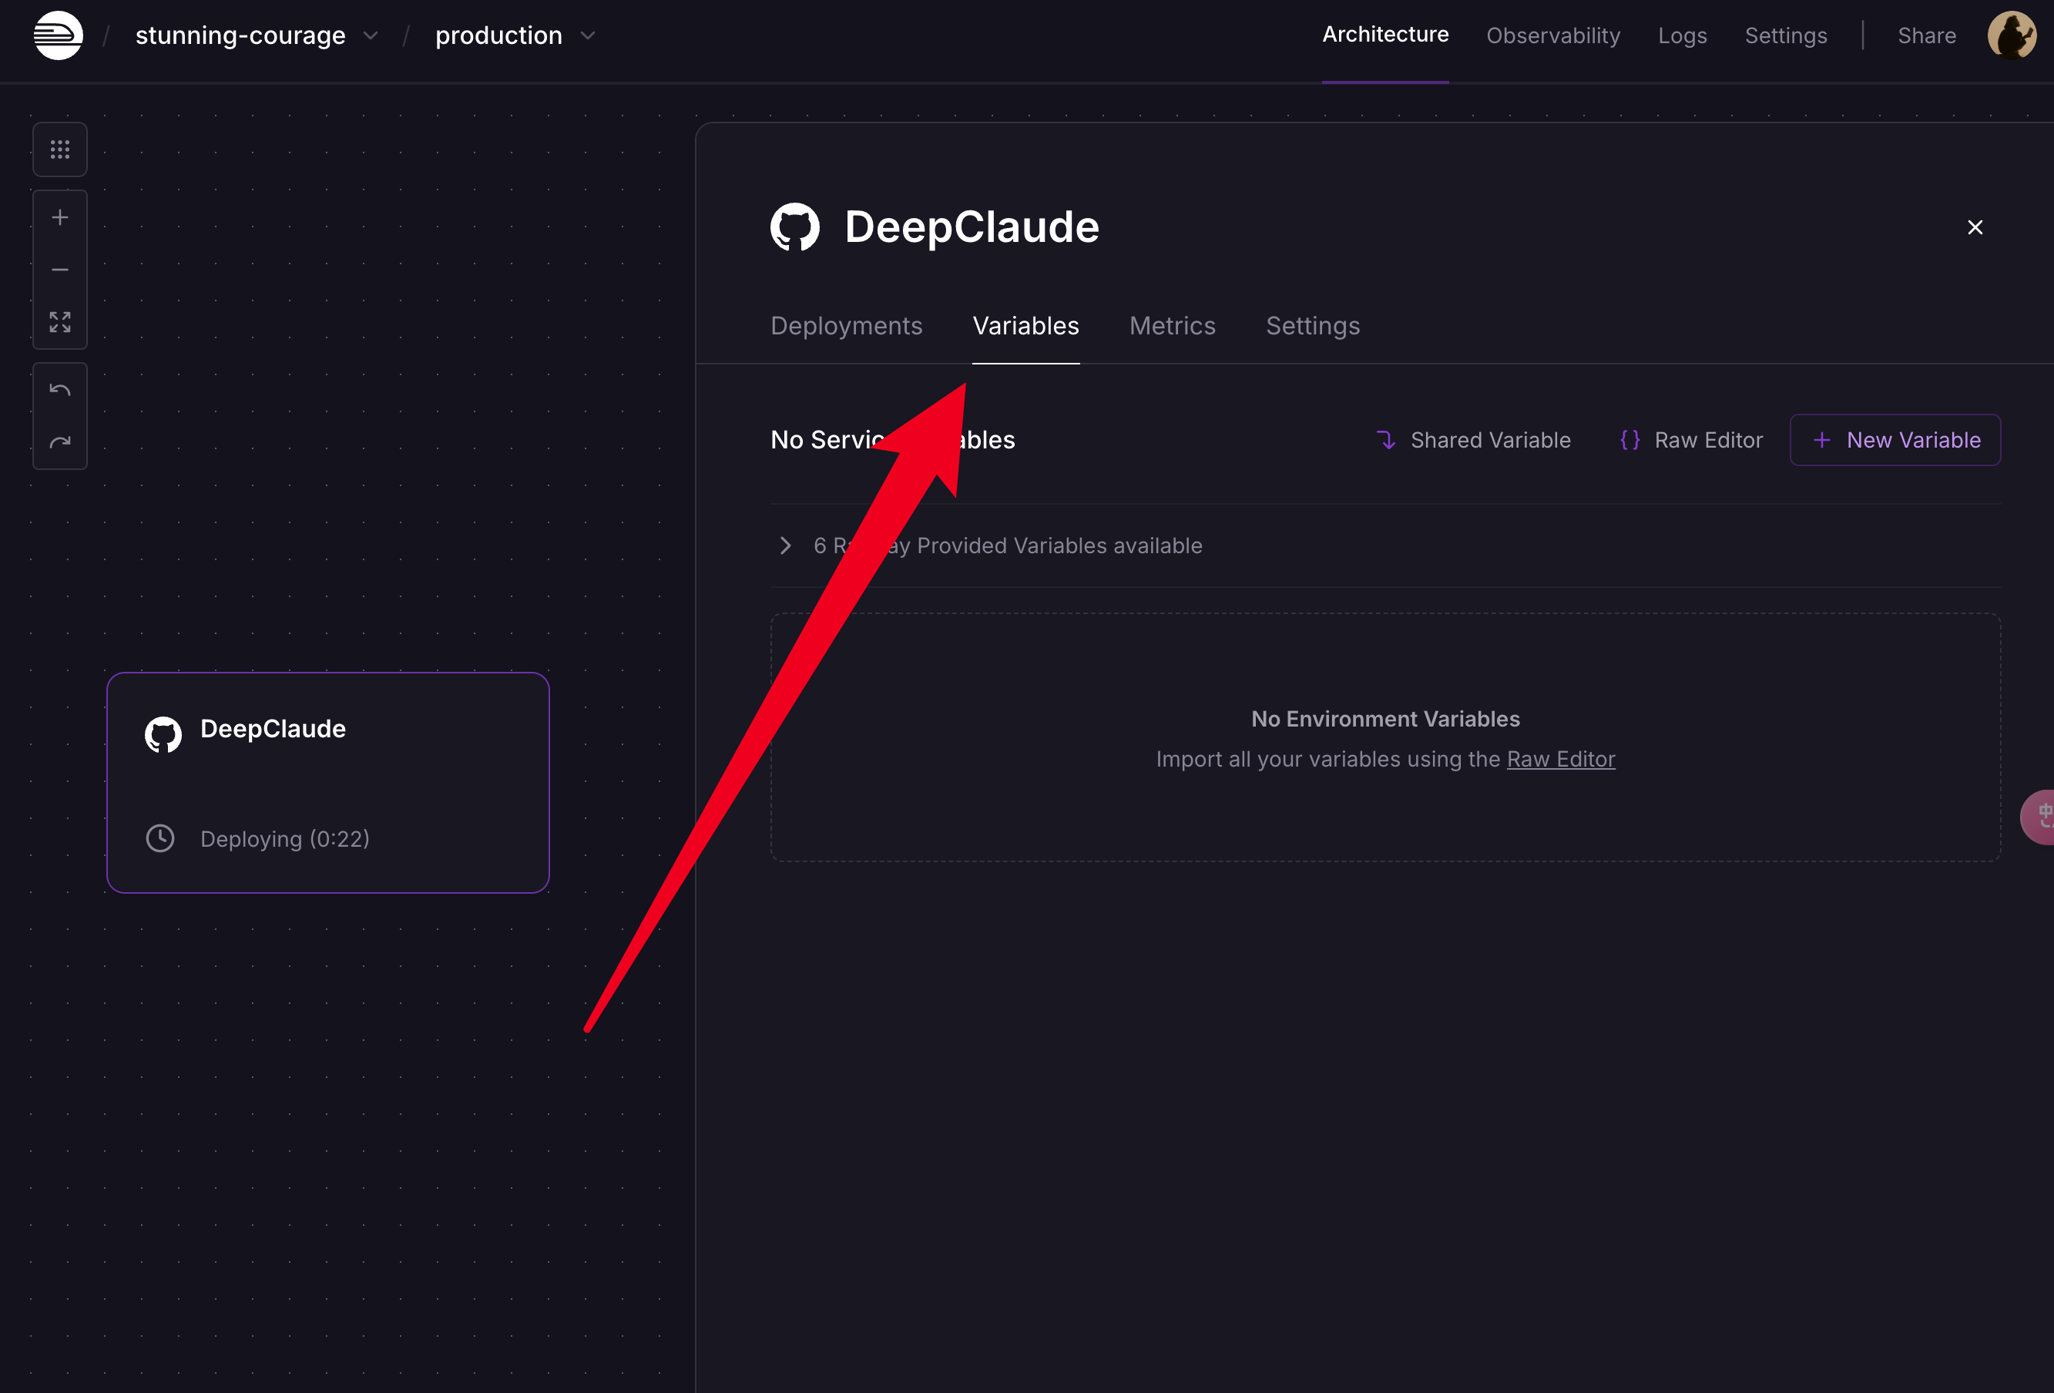Click the grid/apps icon in left sidebar
The image size is (2054, 1393).
(59, 148)
